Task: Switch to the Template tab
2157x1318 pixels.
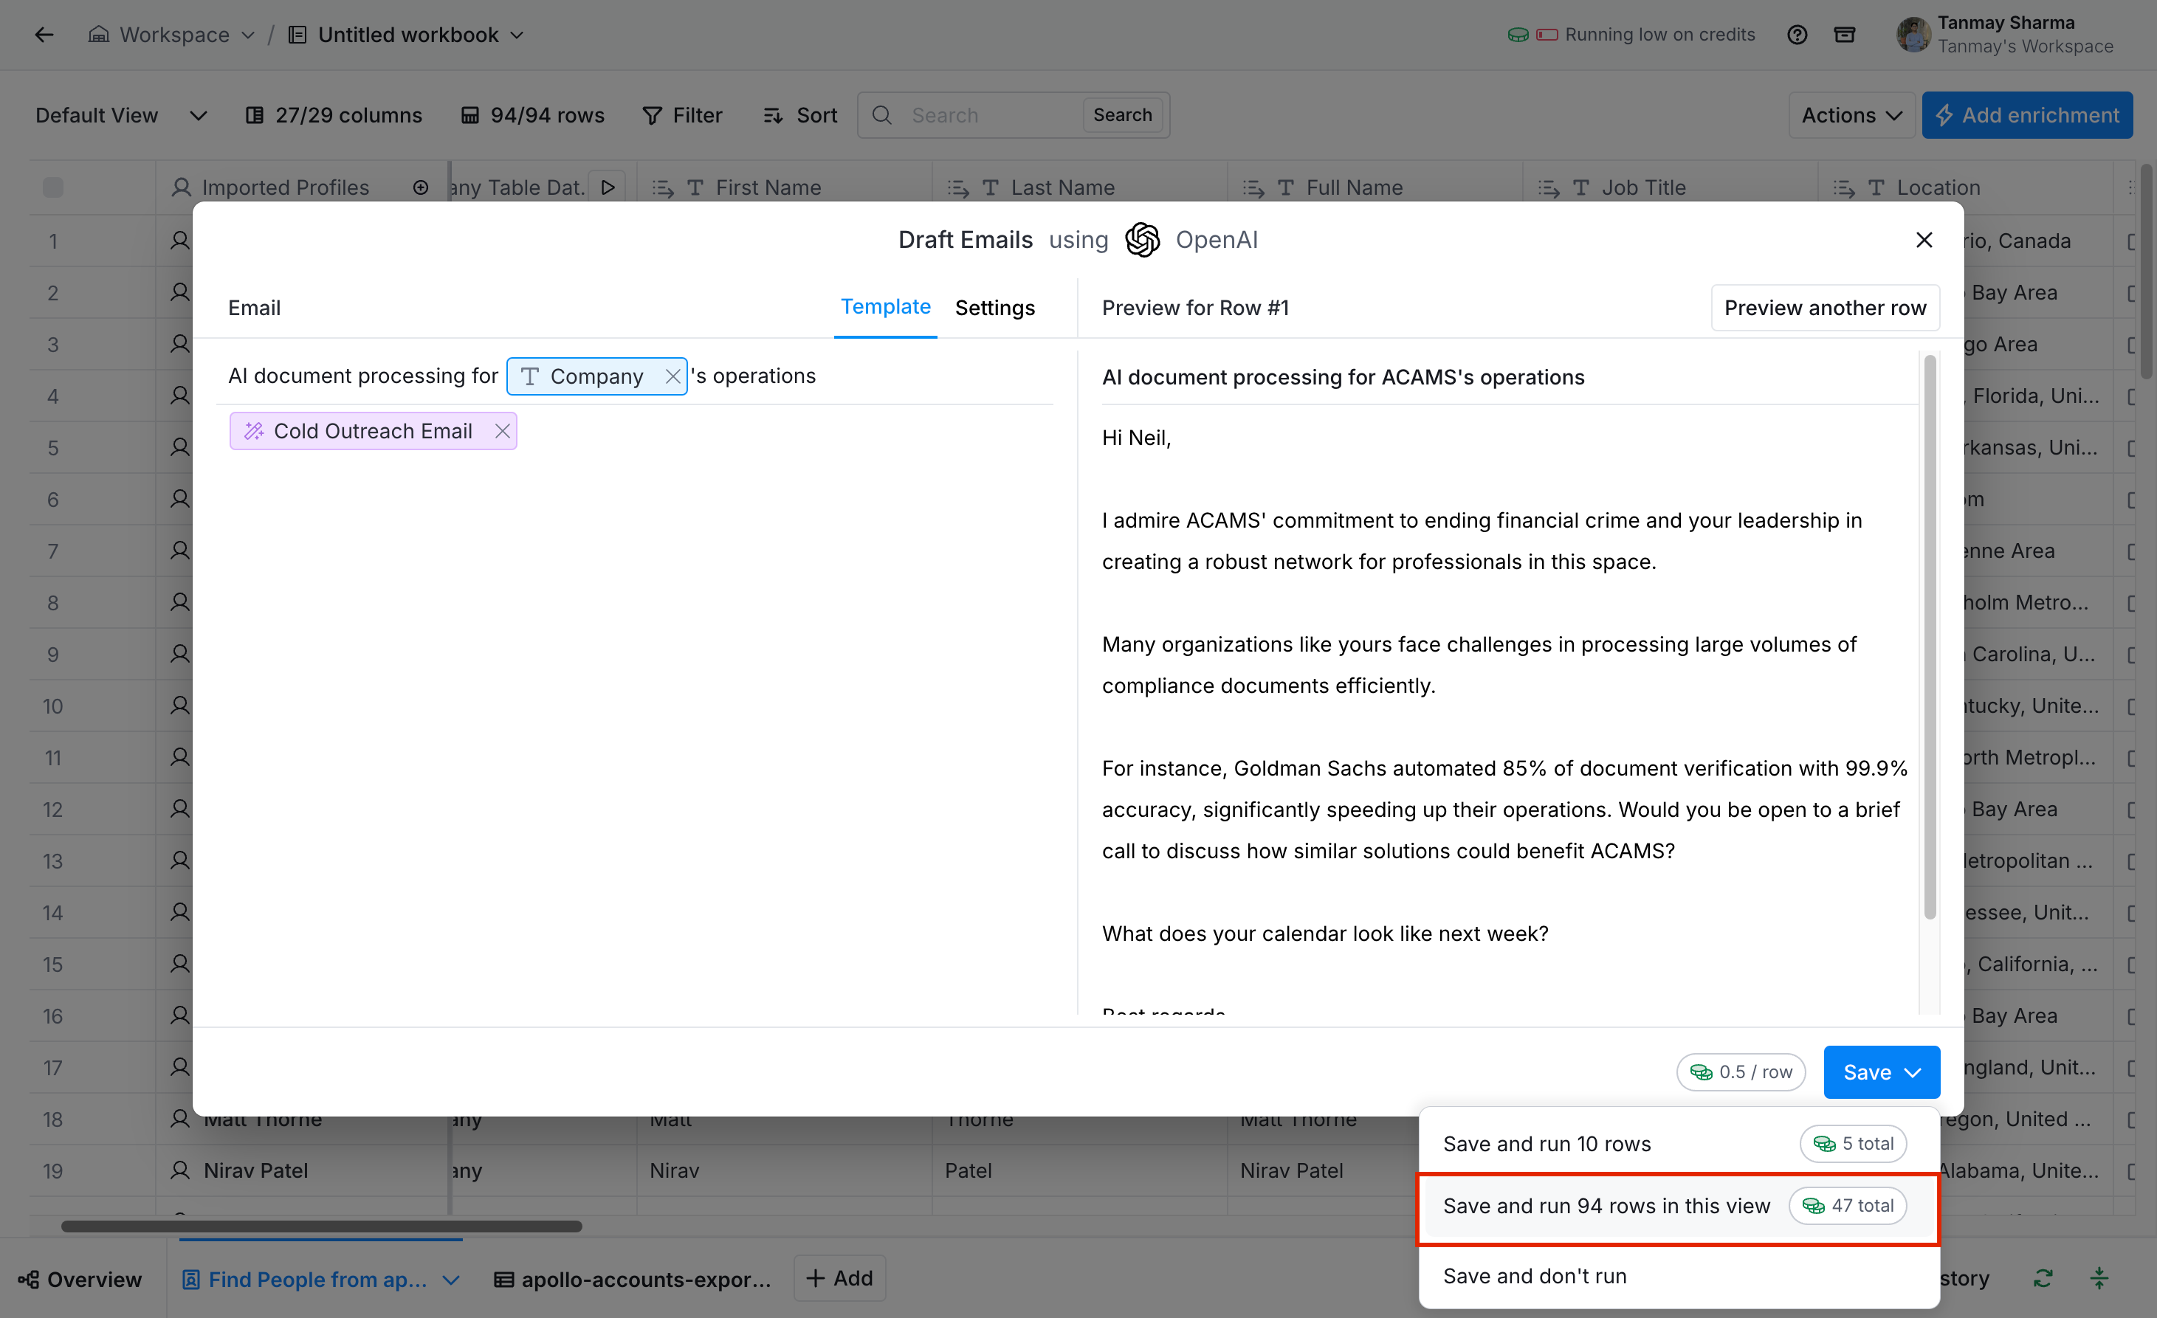Action: (885, 307)
